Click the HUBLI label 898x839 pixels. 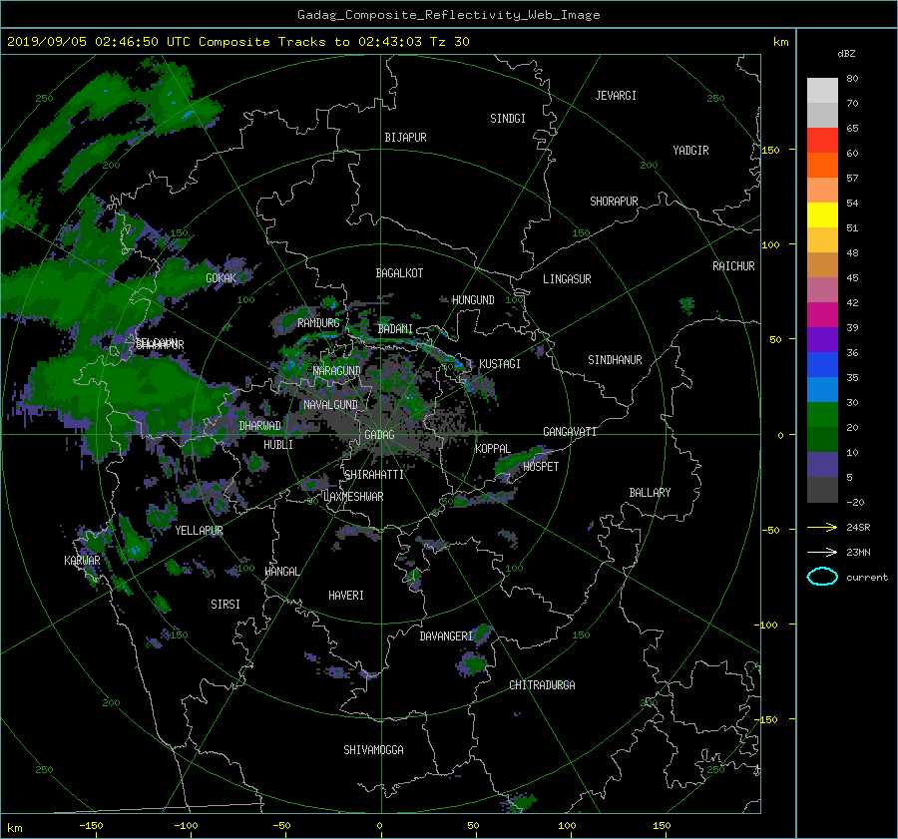278,445
